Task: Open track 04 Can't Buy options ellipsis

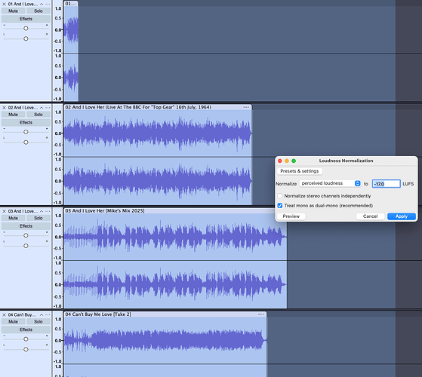Action: pyautogui.click(x=48, y=314)
